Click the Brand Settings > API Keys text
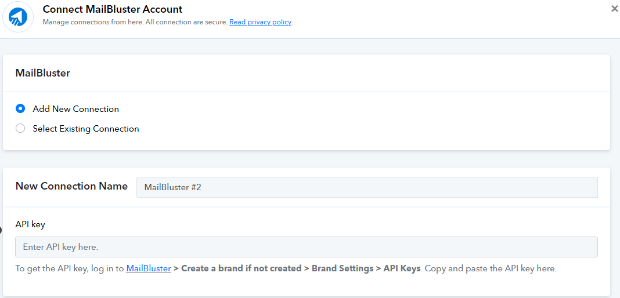 [366, 269]
